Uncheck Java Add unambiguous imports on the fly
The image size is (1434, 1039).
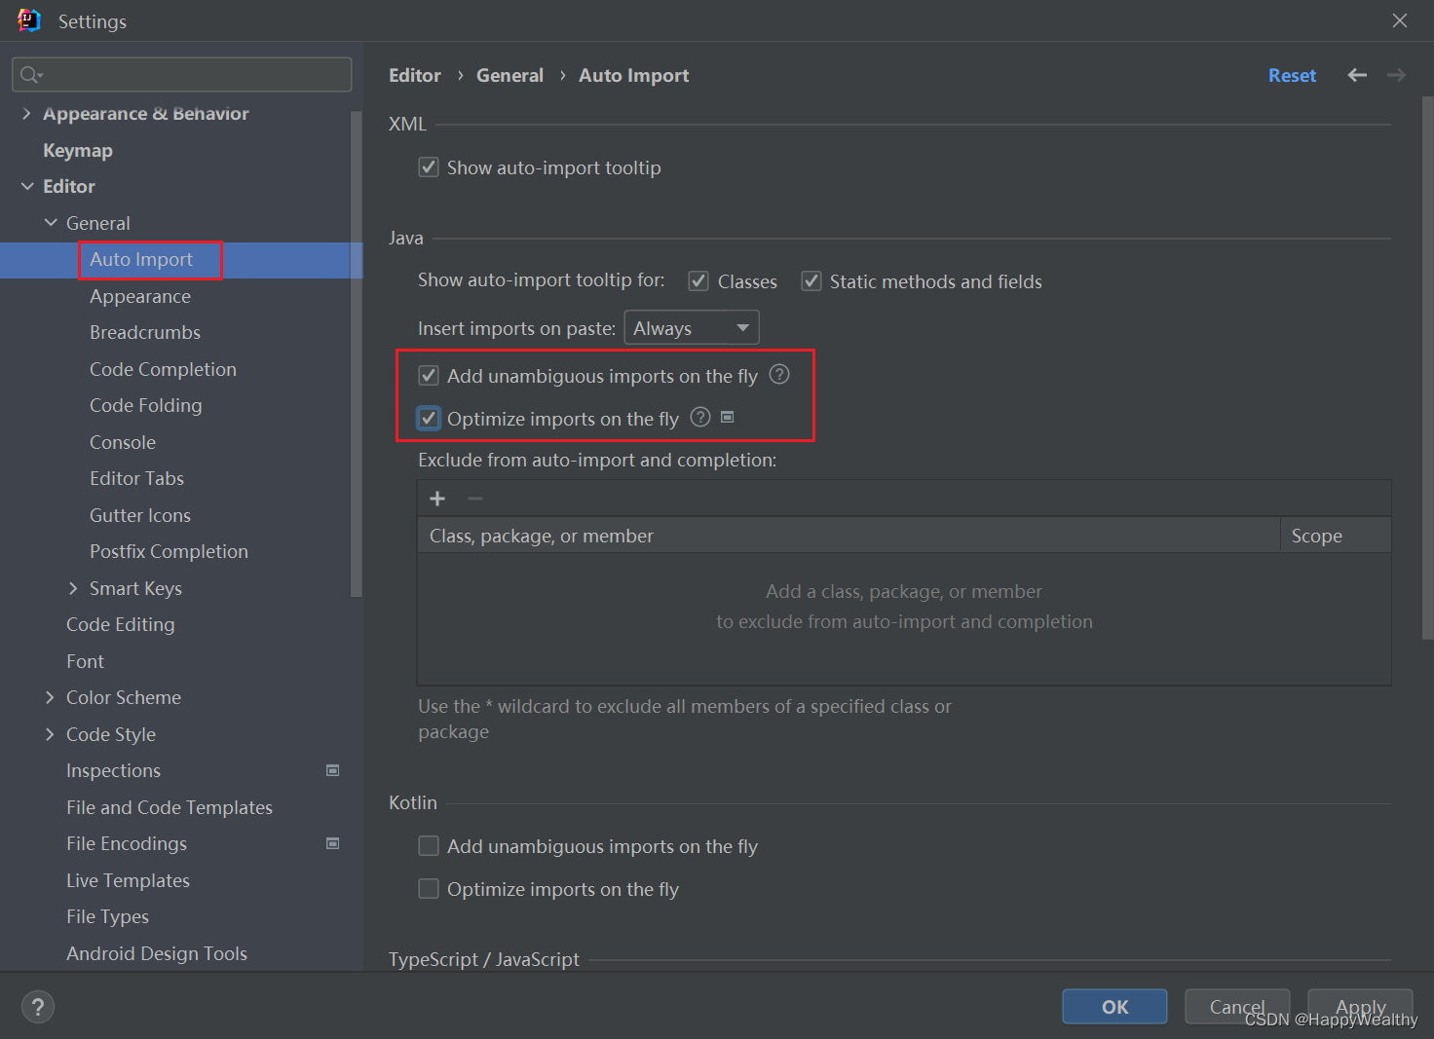(429, 376)
